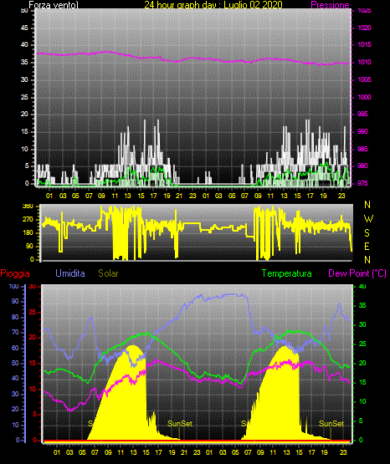Click pressure axis value '1000'
The image size is (390, 464).
(x=364, y=97)
